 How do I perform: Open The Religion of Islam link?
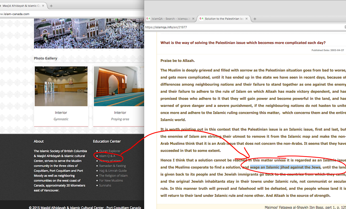click(x=113, y=175)
